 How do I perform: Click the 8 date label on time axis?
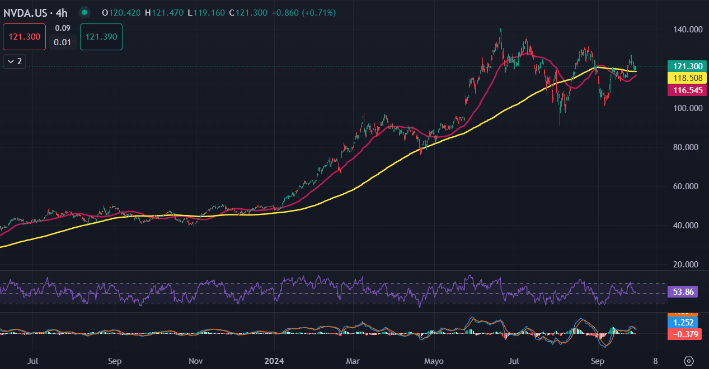[655, 361]
